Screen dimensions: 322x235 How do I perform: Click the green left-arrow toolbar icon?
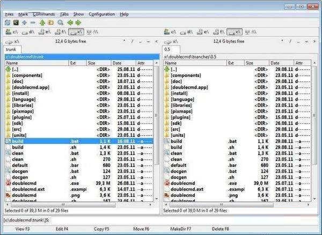(70, 23)
